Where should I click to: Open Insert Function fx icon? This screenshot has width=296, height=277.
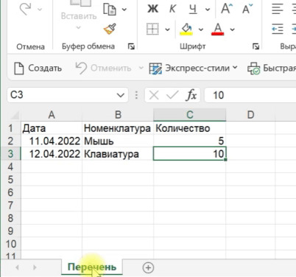(191, 95)
